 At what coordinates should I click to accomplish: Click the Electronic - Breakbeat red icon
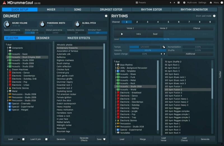pyautogui.click(x=118, y=93)
